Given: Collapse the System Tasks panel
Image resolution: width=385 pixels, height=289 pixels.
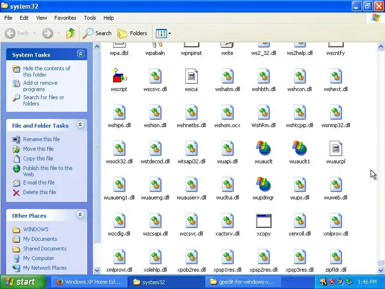Looking at the screenshot, I should 80,54.
